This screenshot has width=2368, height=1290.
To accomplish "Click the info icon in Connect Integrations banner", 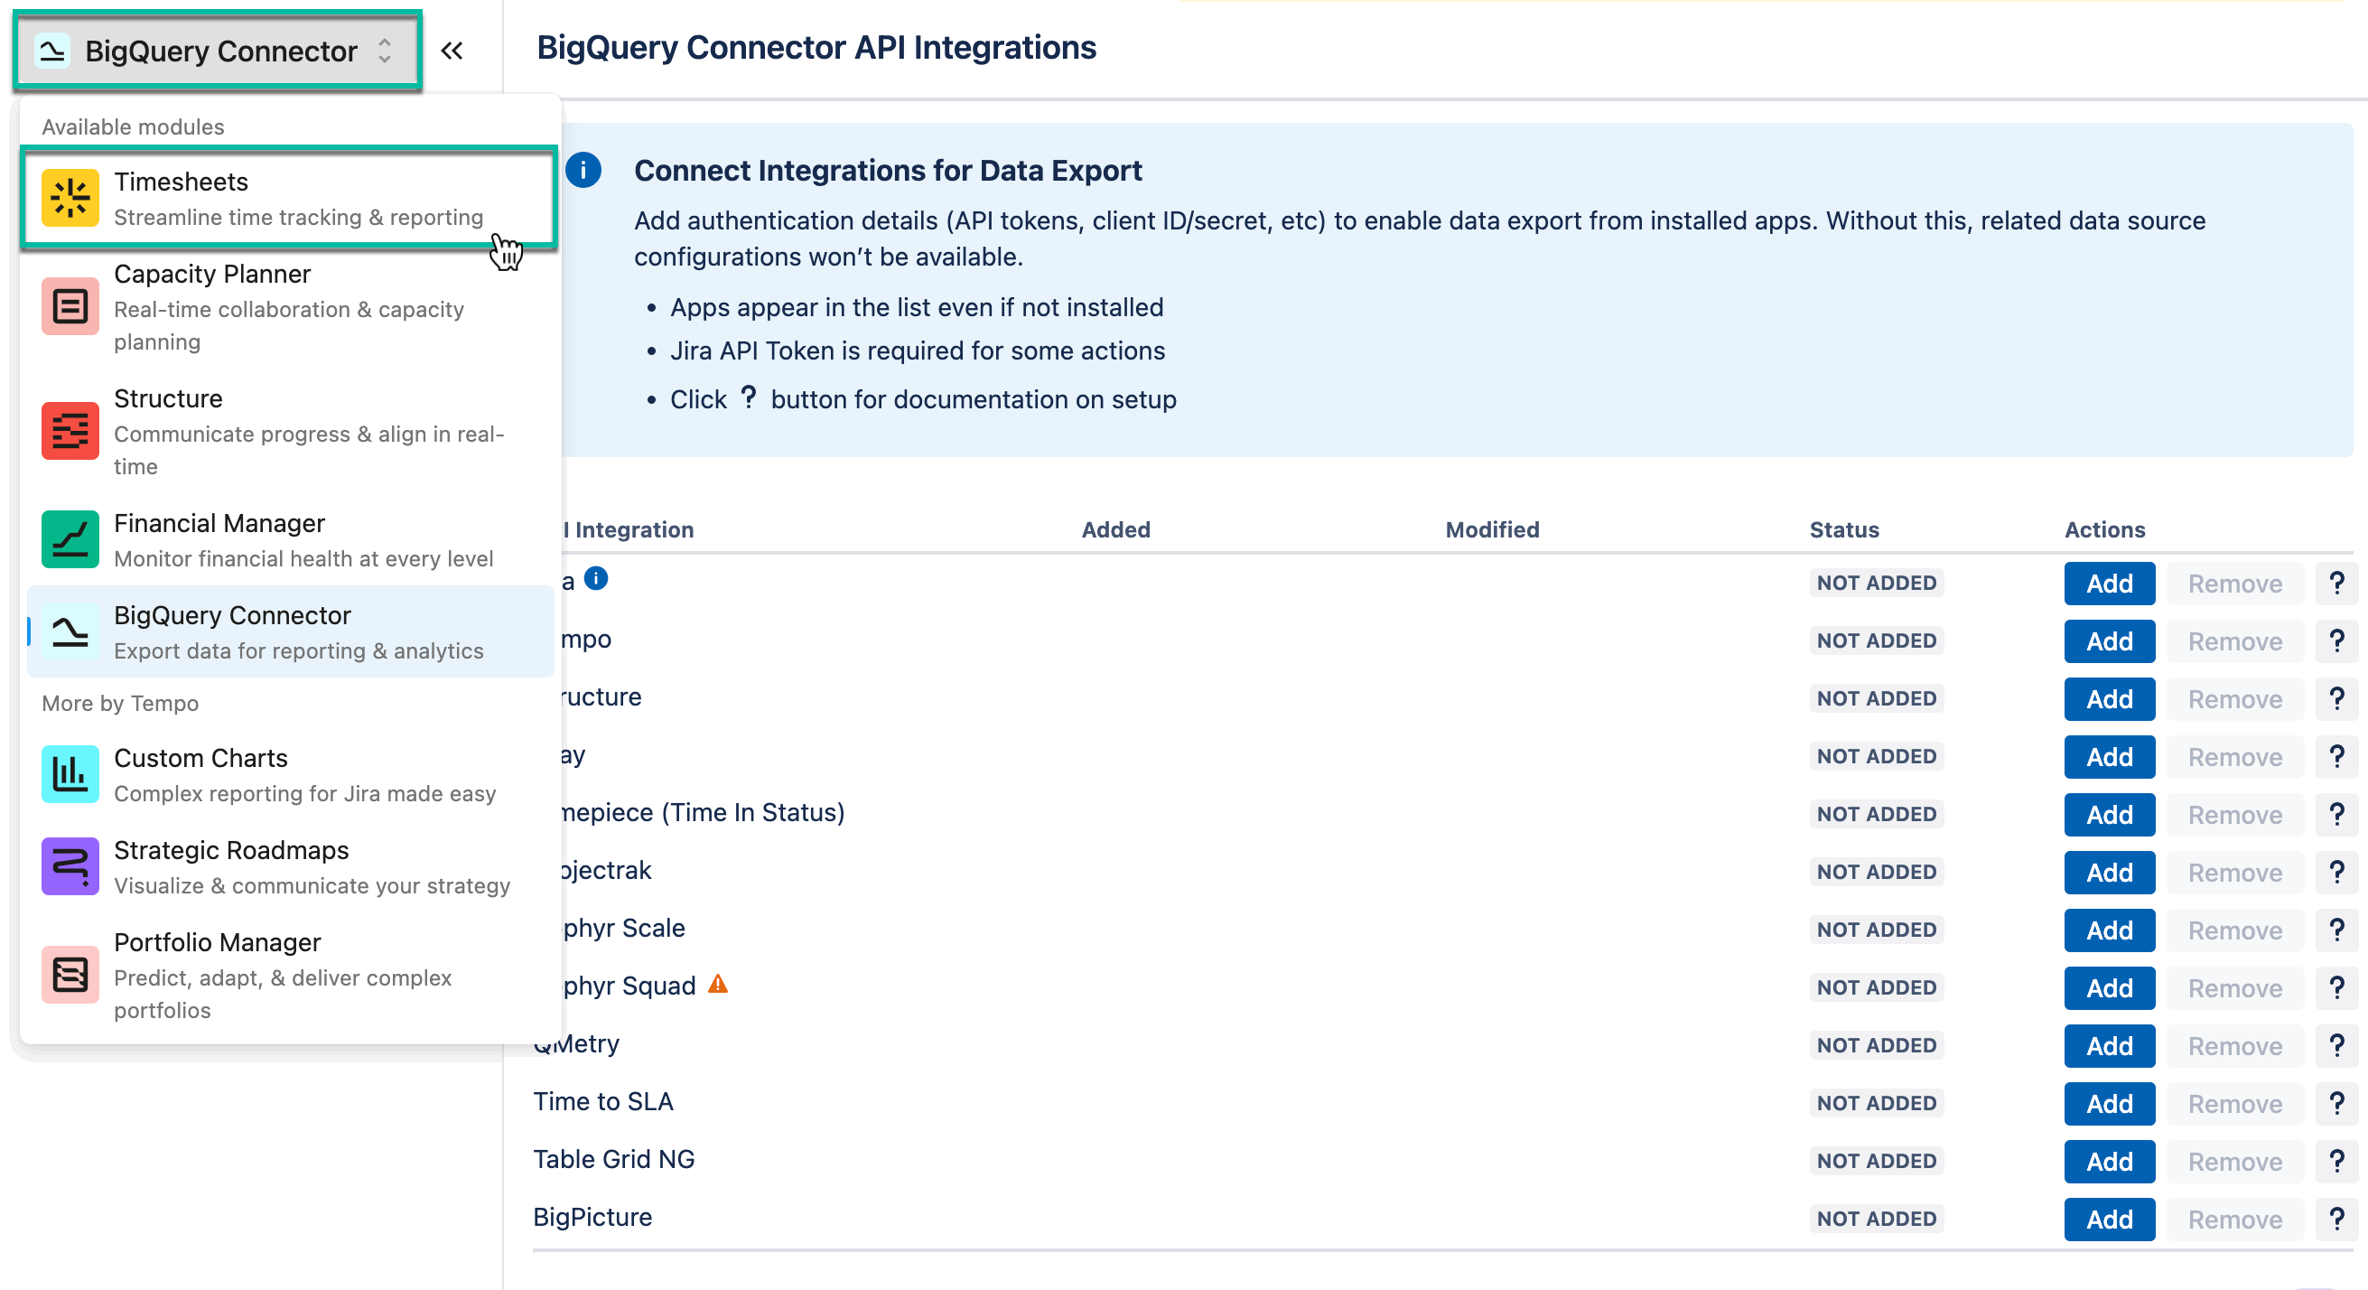I will click(584, 169).
